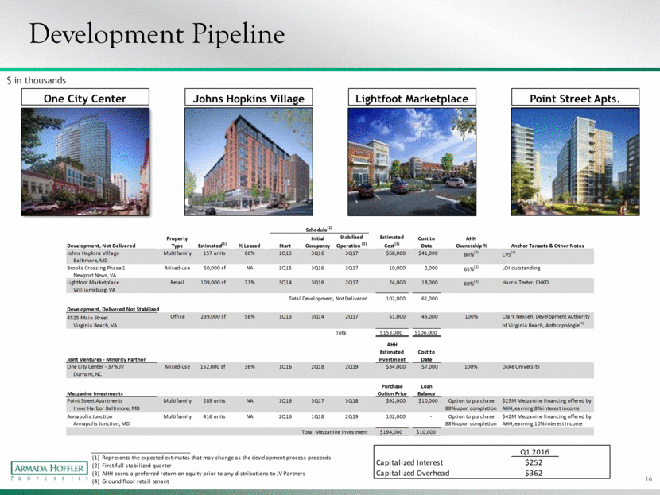Click the 'Development Pipeline' slide title
Screen dimensions: 660x495
click(x=157, y=33)
